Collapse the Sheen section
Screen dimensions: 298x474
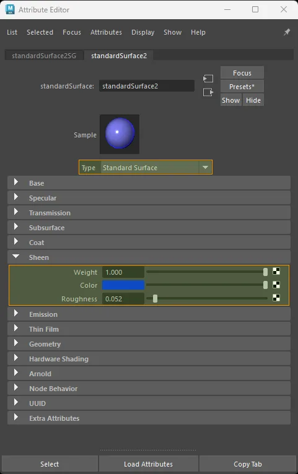click(149, 257)
